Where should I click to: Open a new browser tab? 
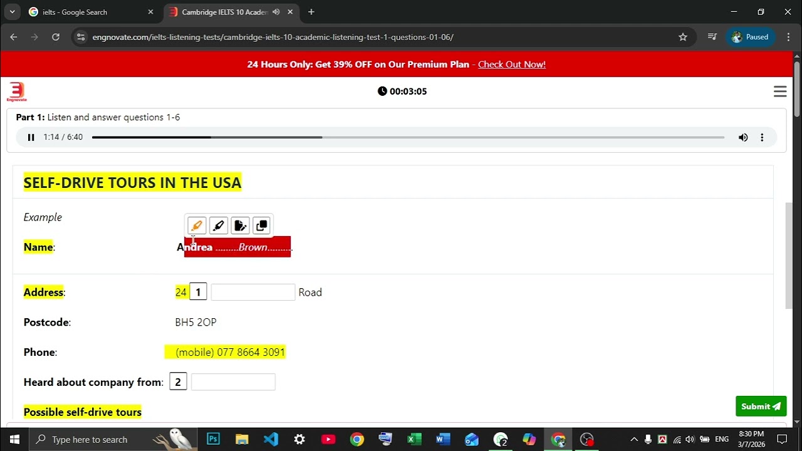pyautogui.click(x=311, y=12)
